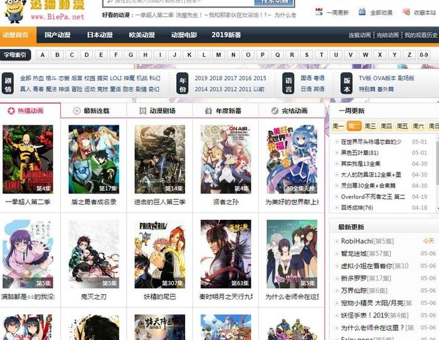
Task: Filter by 热血 genre
Action: click(38, 78)
